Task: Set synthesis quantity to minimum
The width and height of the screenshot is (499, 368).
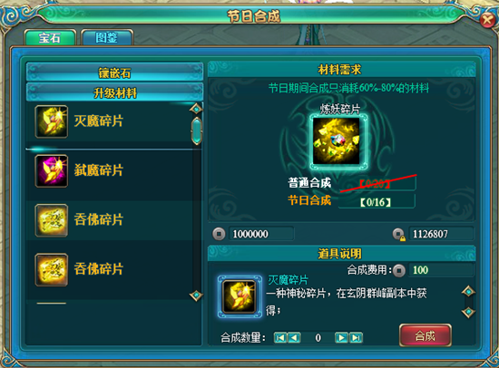Action: click(x=280, y=337)
